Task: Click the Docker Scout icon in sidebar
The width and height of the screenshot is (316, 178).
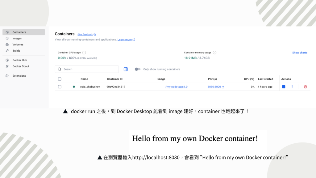Action: pyautogui.click(x=7, y=66)
